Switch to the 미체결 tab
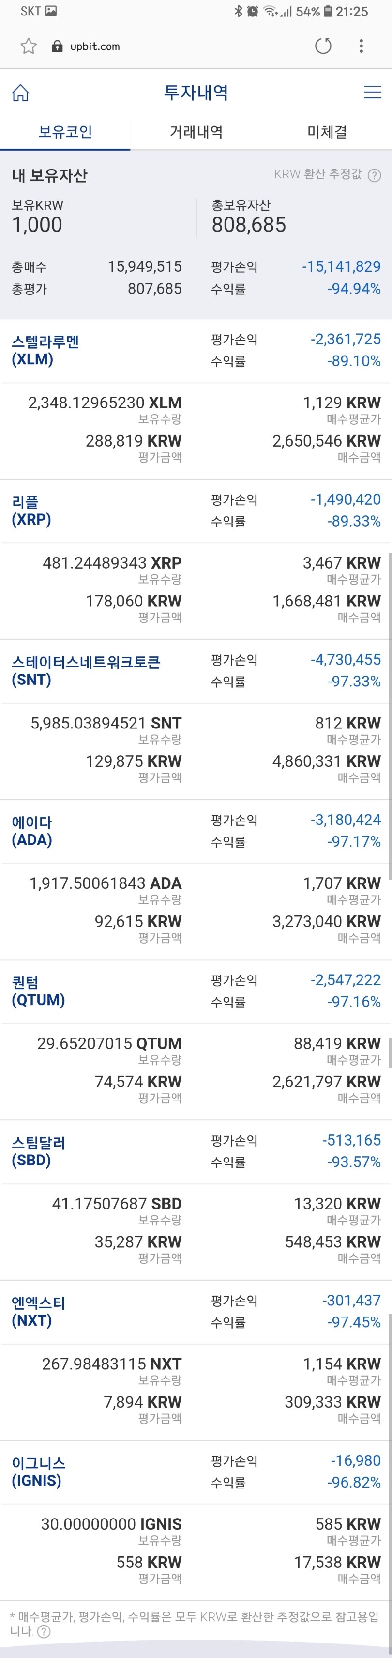Screen dimensions: 392x1658 pyautogui.click(x=327, y=132)
